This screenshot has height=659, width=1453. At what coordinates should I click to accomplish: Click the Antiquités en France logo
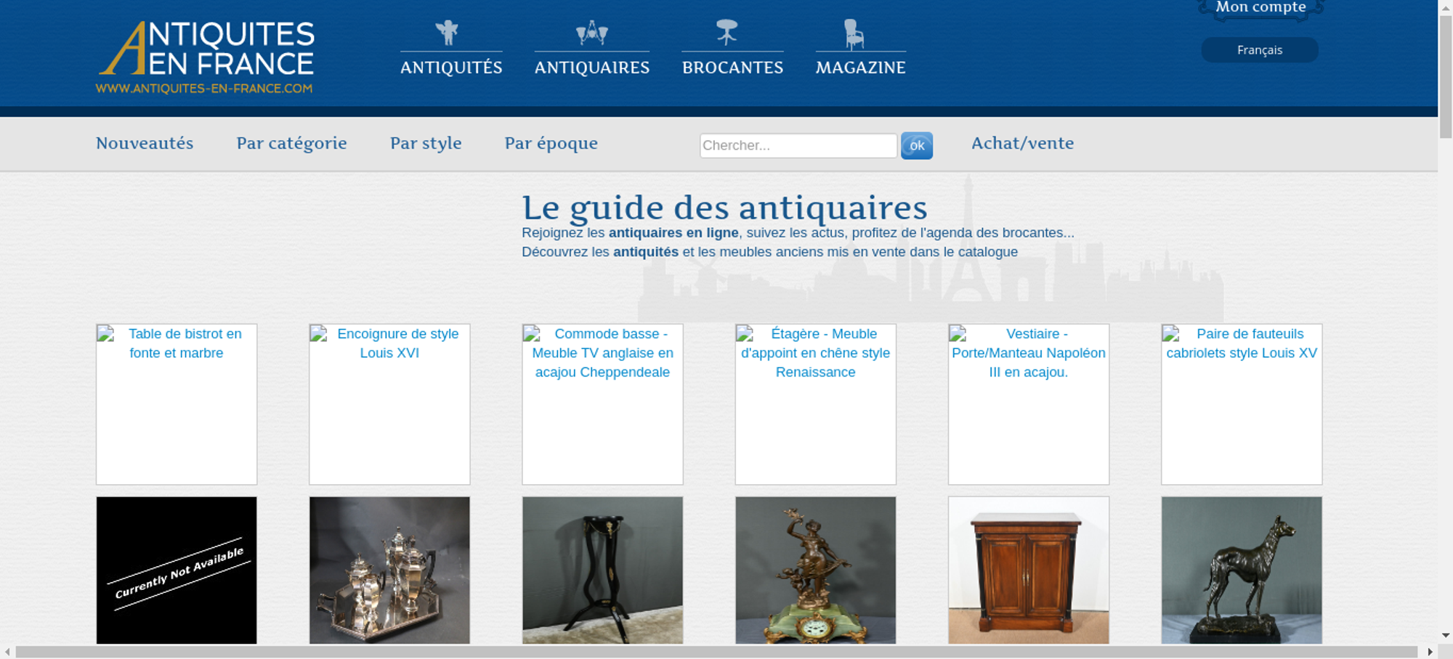pos(206,57)
